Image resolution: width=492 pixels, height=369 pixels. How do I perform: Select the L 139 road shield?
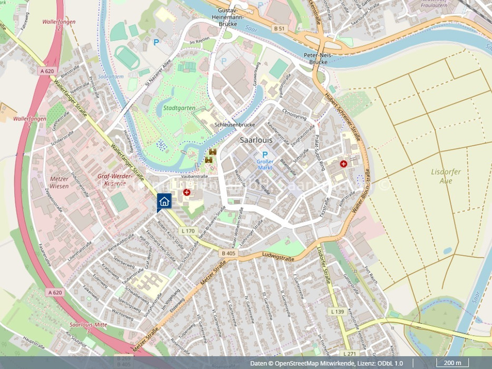pyautogui.click(x=337, y=312)
